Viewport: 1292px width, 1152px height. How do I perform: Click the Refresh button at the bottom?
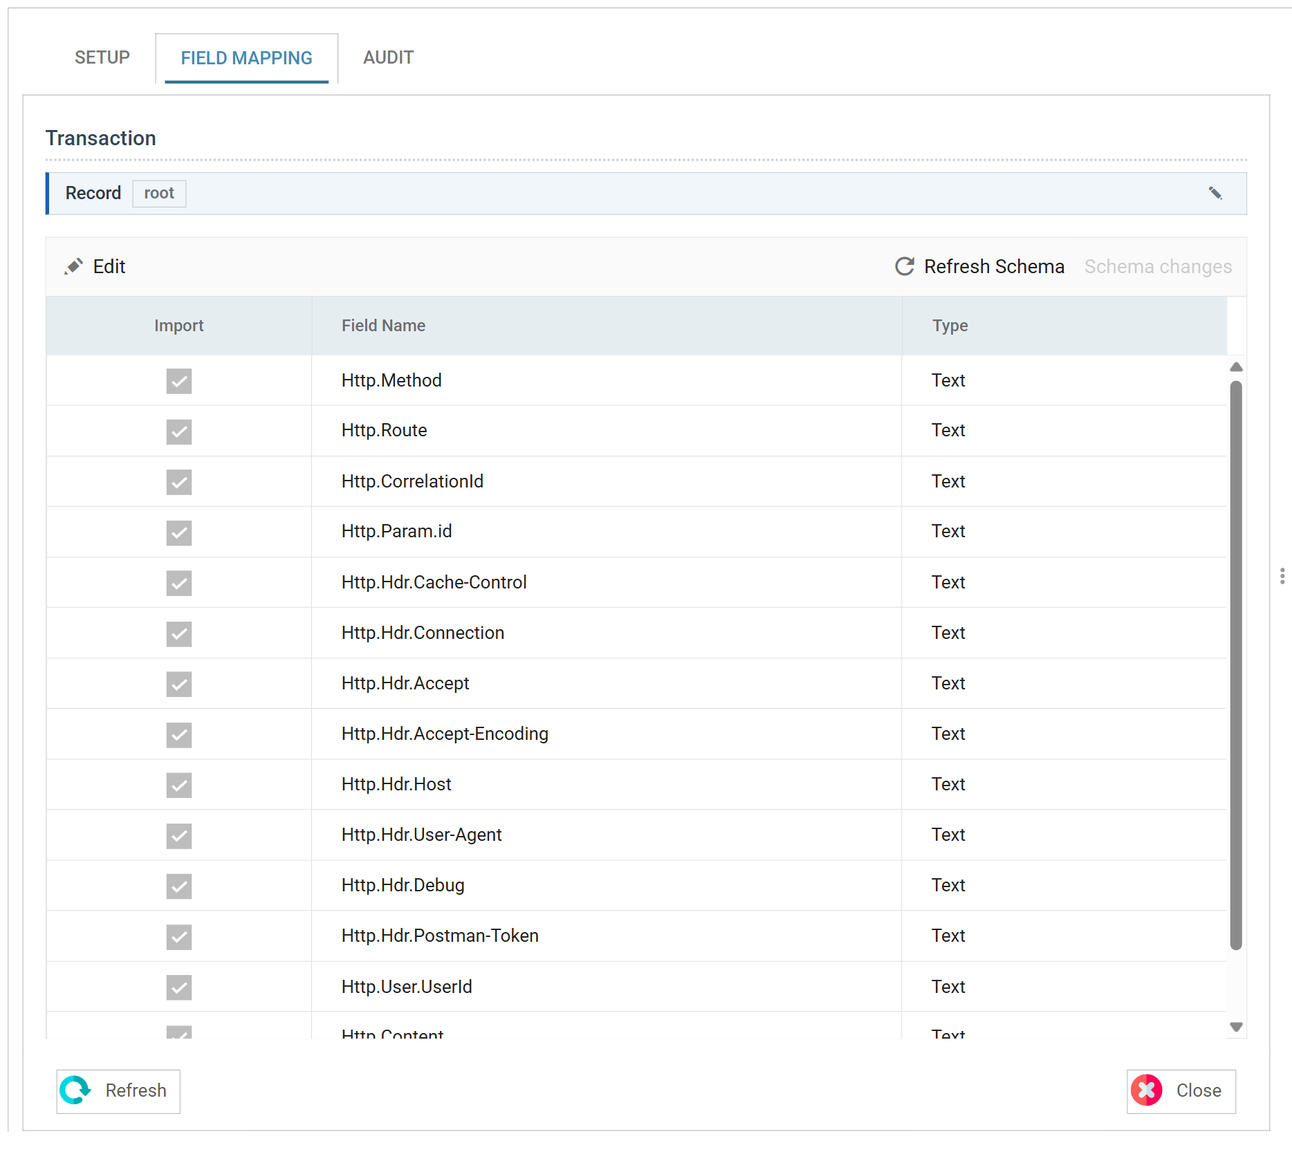coord(118,1091)
